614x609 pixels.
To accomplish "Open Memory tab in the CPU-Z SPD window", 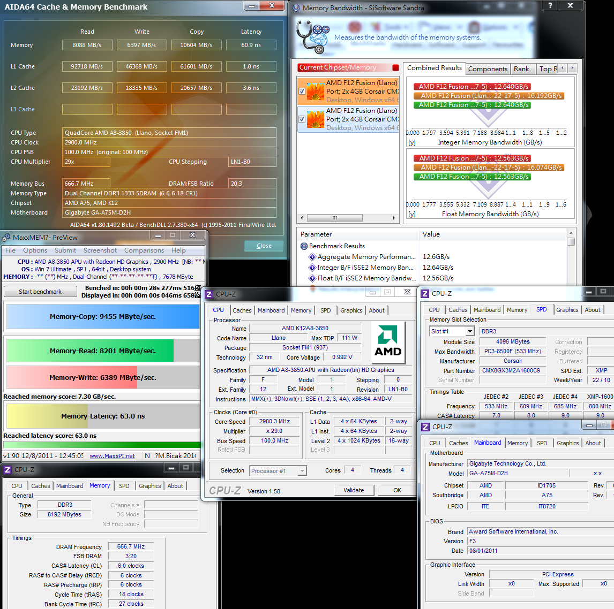I will 517,310.
